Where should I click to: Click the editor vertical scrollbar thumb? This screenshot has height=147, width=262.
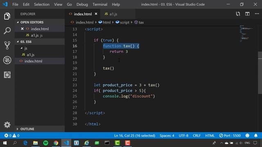click(260, 73)
